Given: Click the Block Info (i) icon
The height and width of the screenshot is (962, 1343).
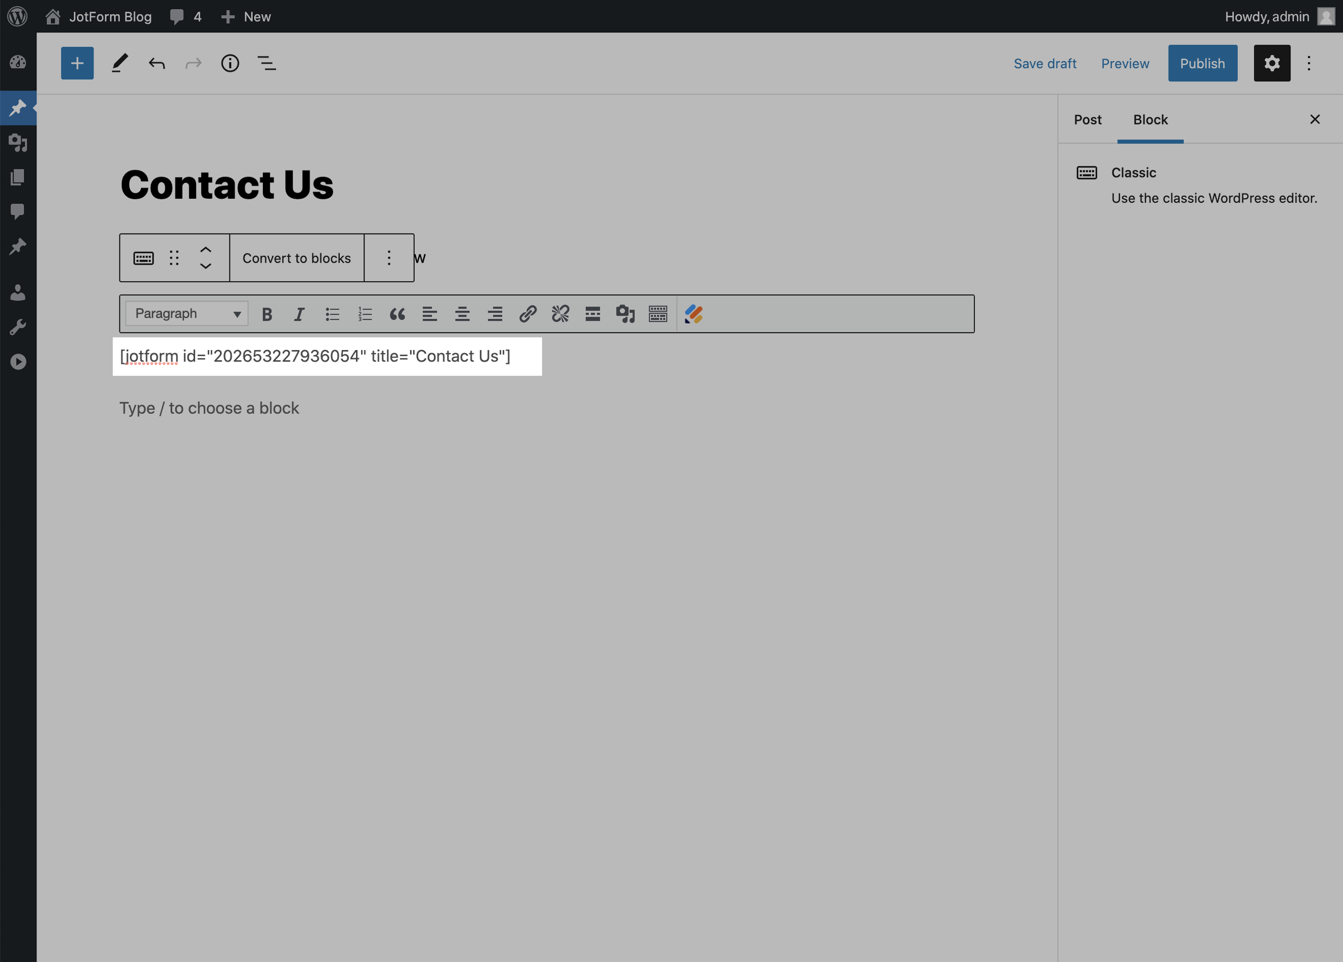Looking at the screenshot, I should pos(230,64).
